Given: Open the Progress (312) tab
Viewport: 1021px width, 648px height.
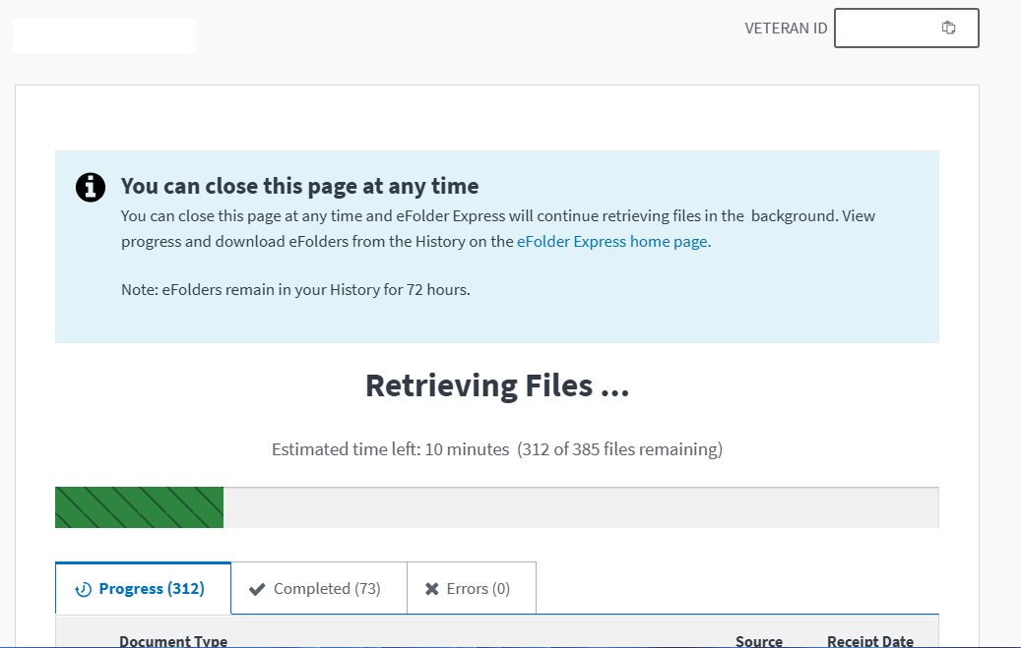Looking at the screenshot, I should coord(143,588).
